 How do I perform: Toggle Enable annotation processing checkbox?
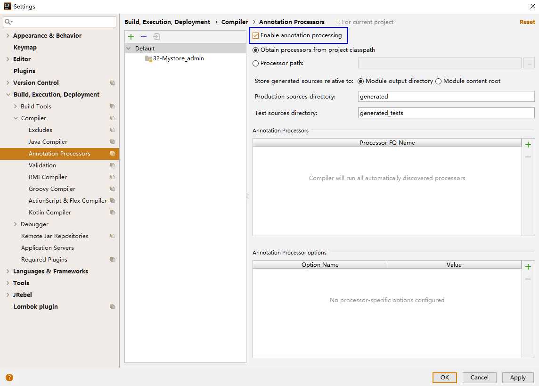click(255, 35)
